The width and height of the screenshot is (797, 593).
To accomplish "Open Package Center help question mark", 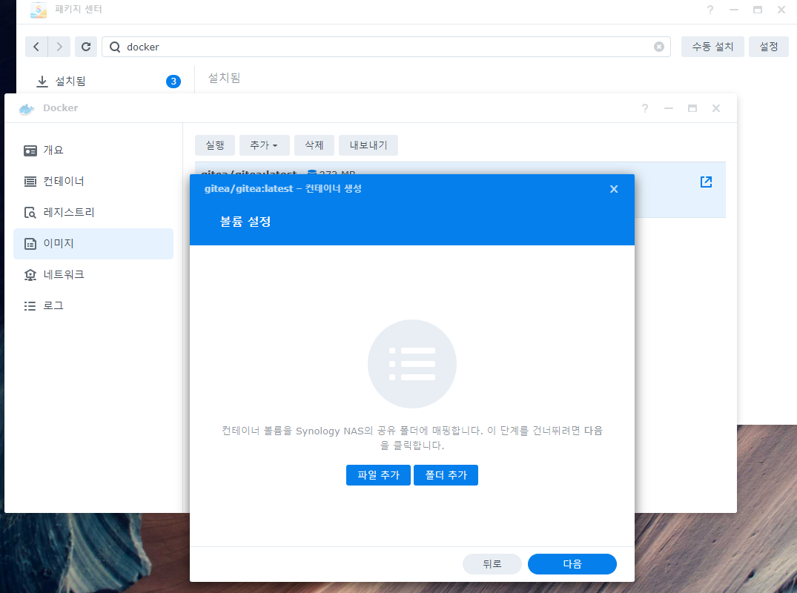I will pyautogui.click(x=710, y=10).
